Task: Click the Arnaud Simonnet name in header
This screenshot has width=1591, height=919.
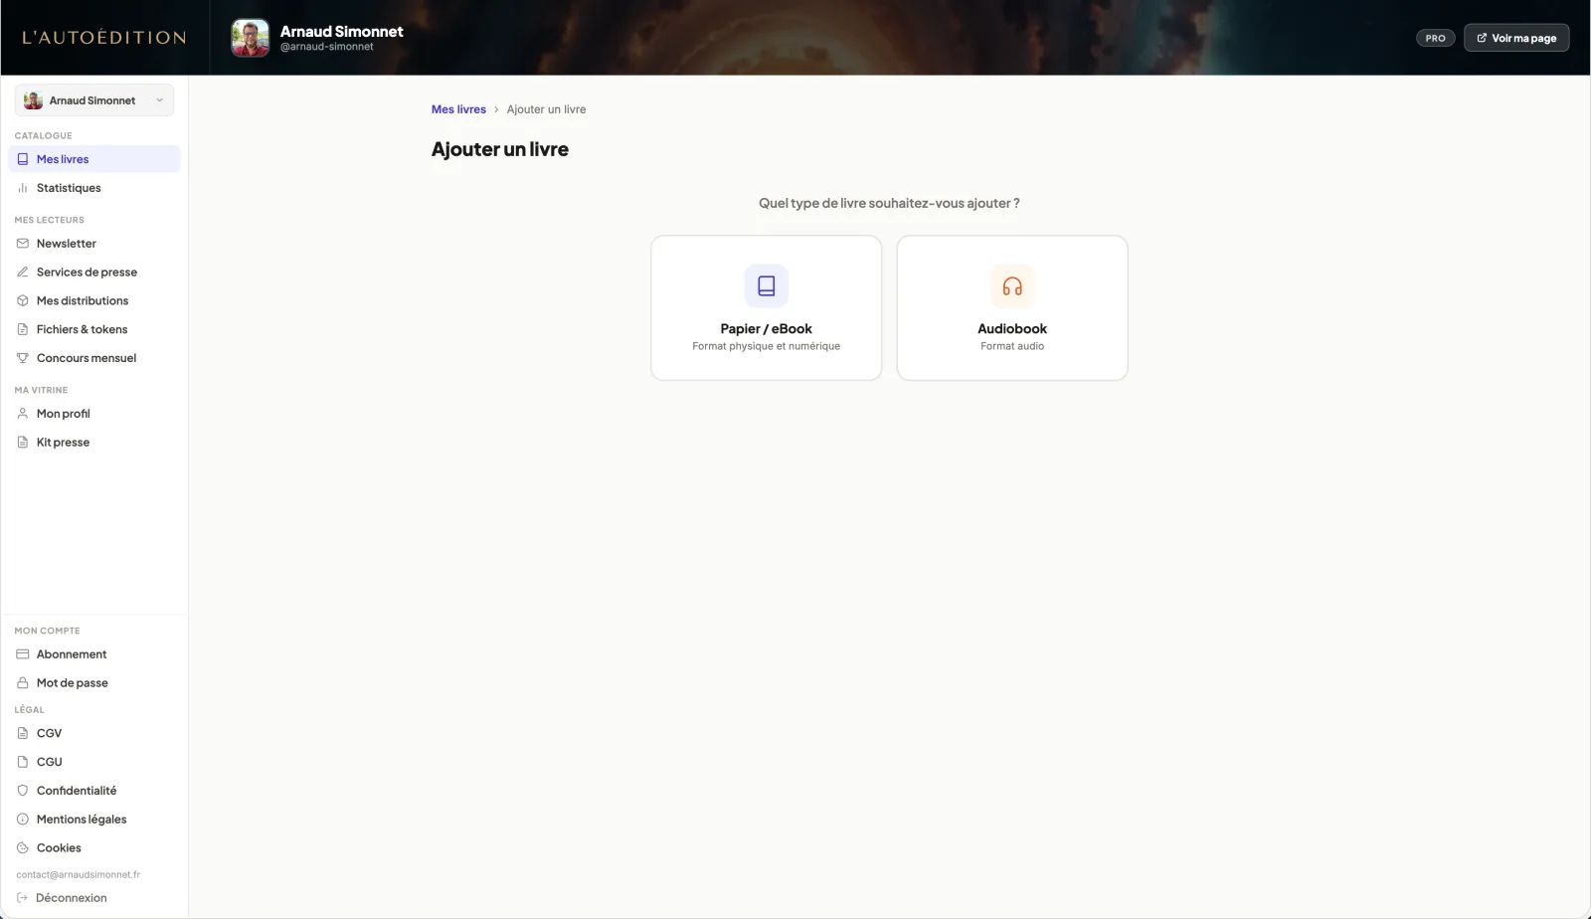Action: [x=342, y=31]
